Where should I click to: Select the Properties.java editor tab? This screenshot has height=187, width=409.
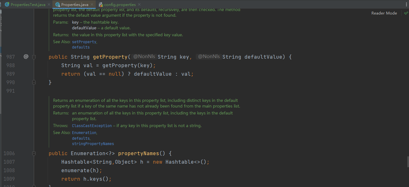tap(75, 5)
